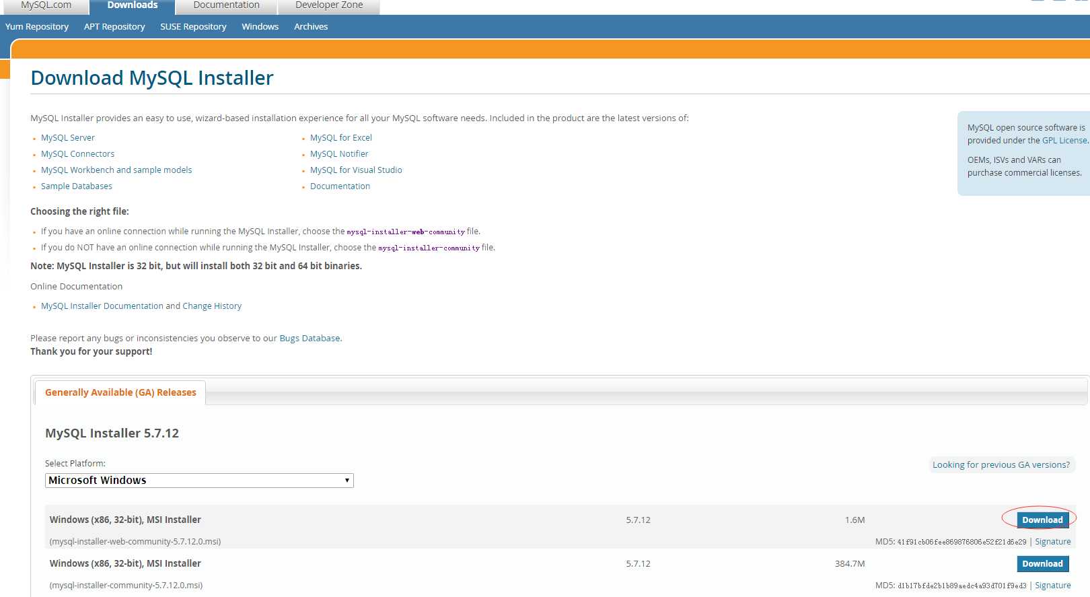The height and width of the screenshot is (597, 1090).
Task: Open the GPL License link in the sidebar
Action: pos(1064,141)
